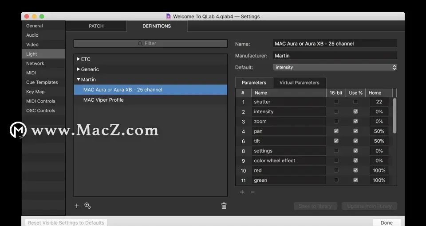The height and width of the screenshot is (226, 426).
Task: Delete selected definition with trash icon
Action: (x=224, y=206)
